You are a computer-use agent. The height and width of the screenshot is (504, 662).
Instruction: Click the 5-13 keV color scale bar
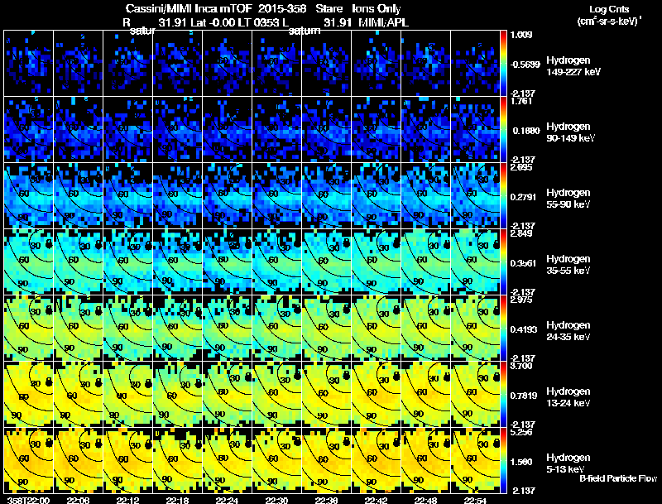point(503,461)
